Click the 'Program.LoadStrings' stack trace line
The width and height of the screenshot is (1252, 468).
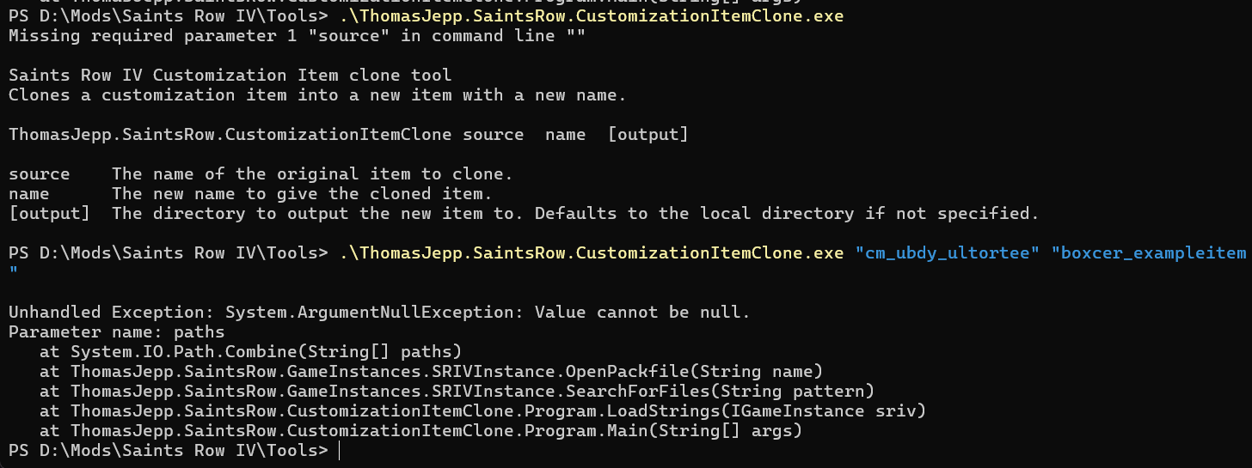click(x=482, y=411)
